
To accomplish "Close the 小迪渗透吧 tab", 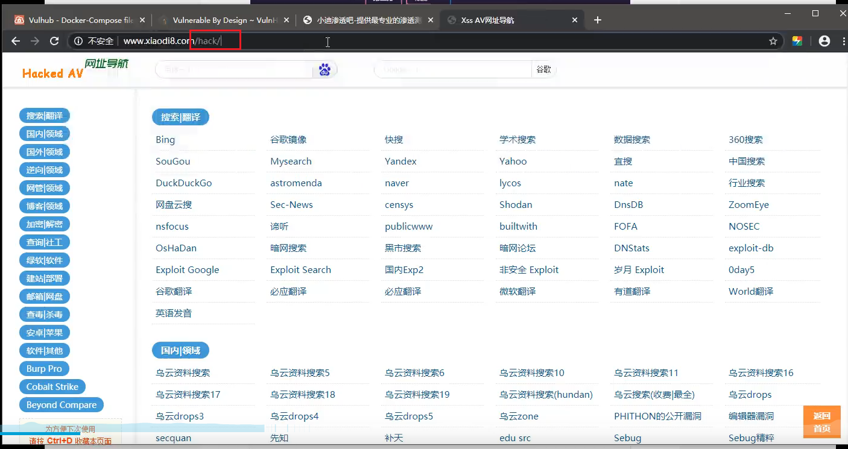I will pos(431,20).
